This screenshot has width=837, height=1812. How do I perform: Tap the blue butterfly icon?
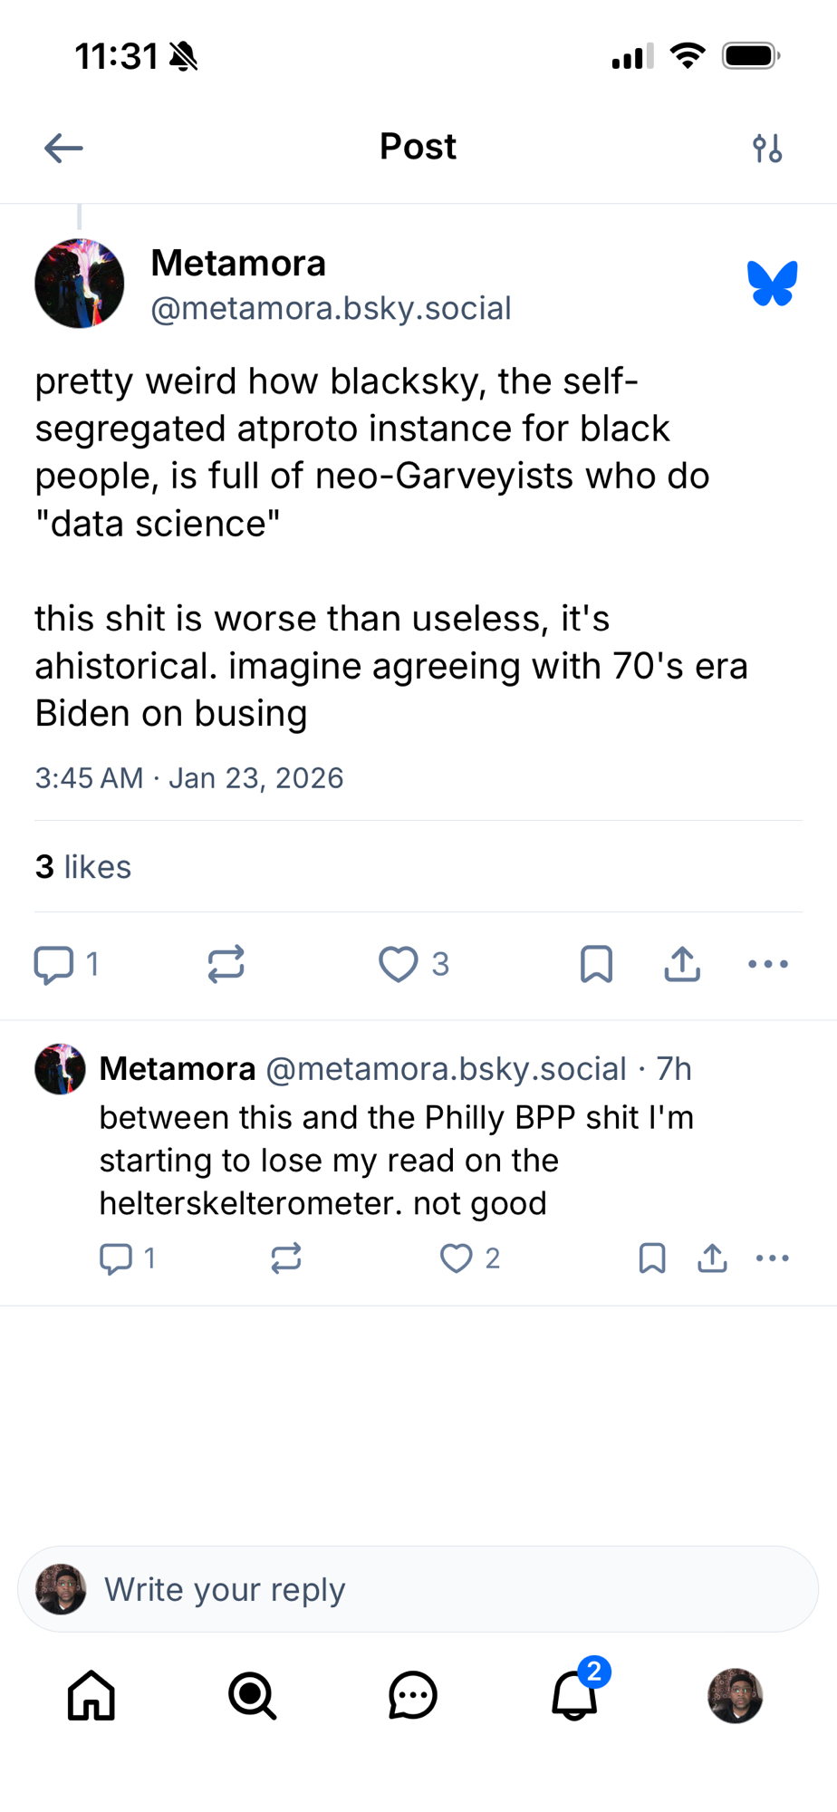[x=772, y=284]
